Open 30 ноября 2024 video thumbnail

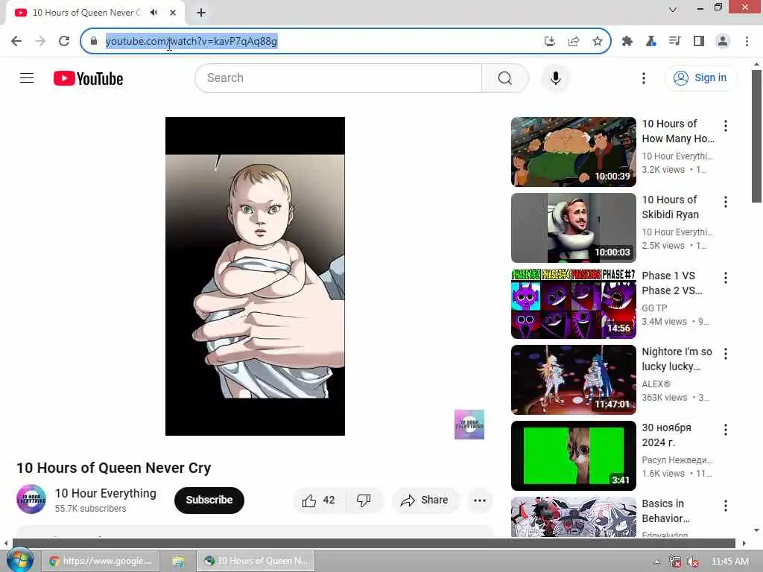[573, 455]
